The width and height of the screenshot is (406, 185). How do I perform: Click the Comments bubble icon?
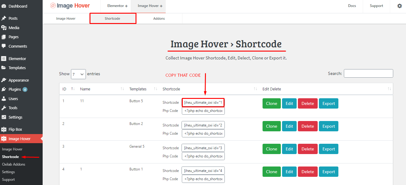point(4,46)
